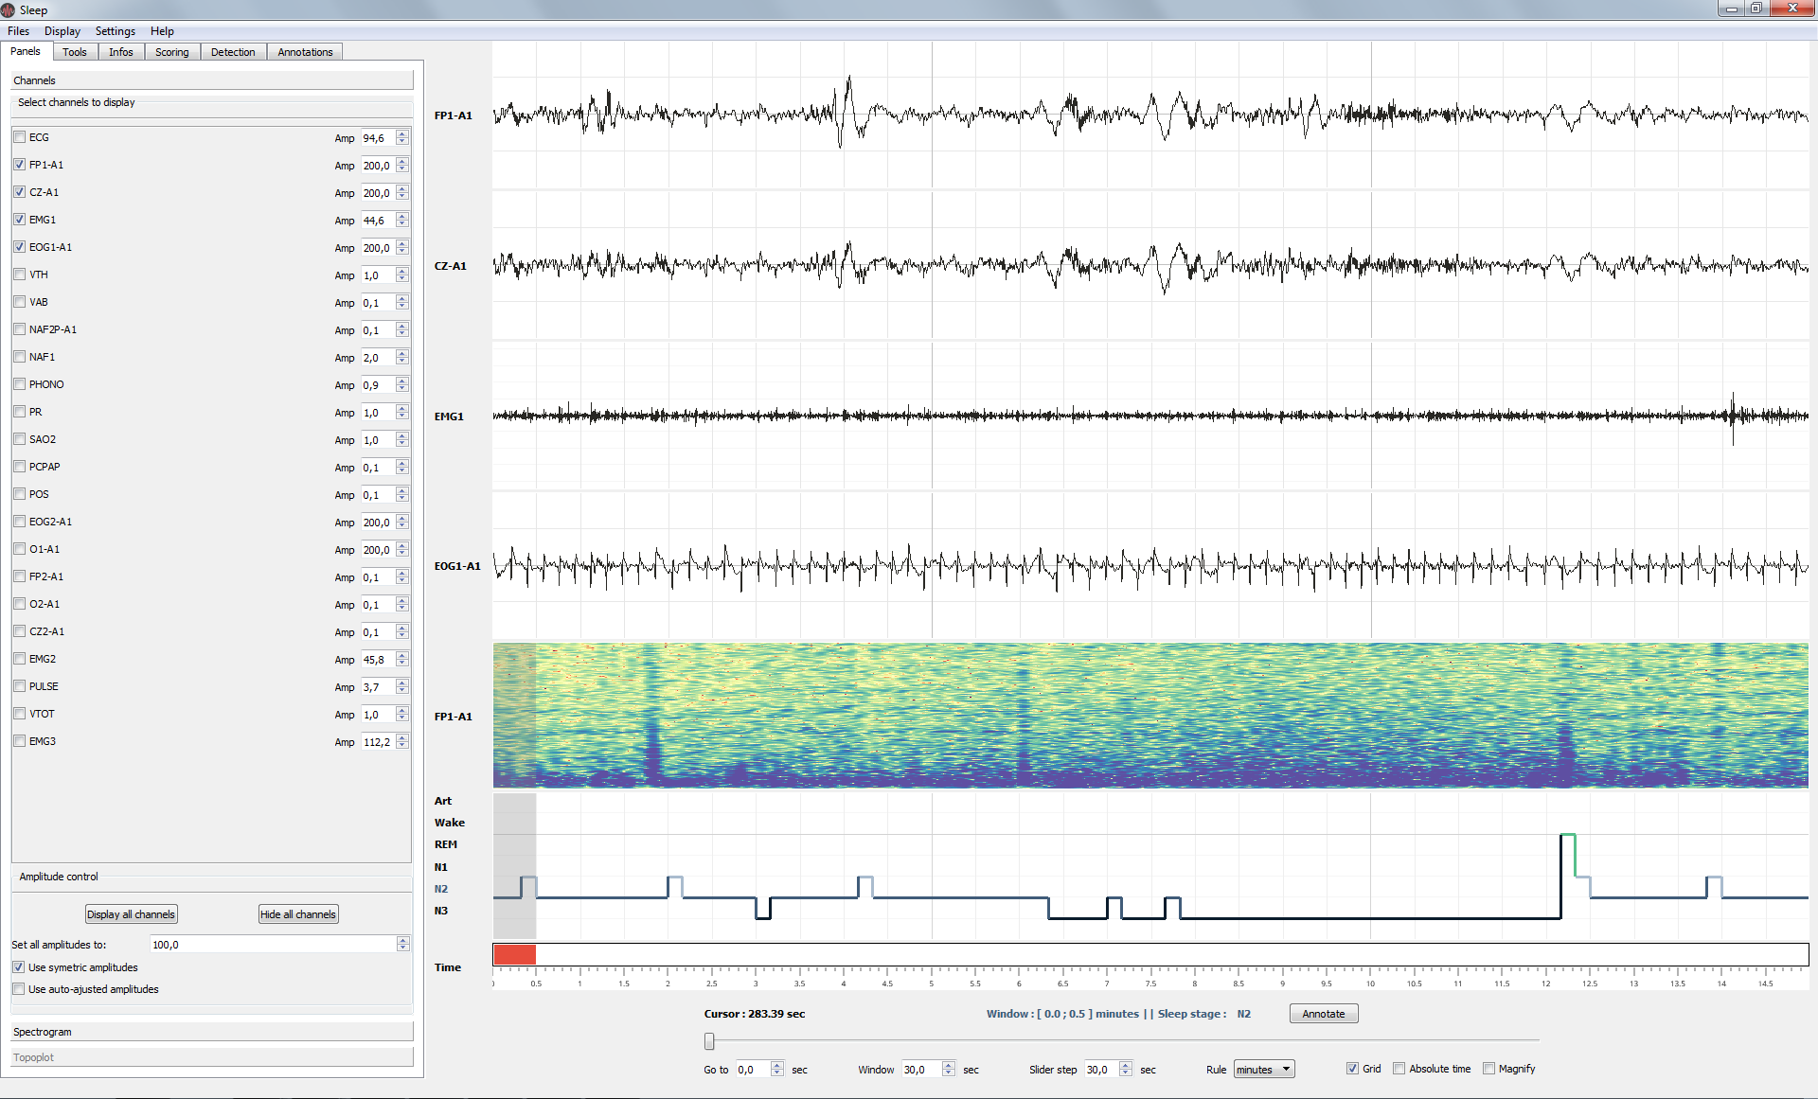Adjust the Window seconds spinner
The image size is (1818, 1099).
[949, 1070]
